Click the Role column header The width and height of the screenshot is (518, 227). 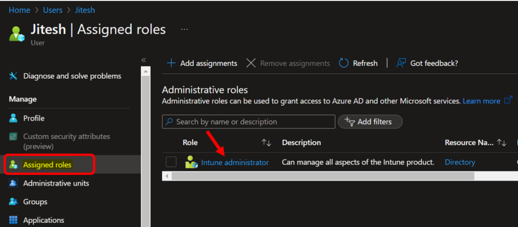190,143
